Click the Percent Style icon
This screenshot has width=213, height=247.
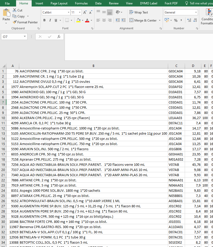pos(176,20)
